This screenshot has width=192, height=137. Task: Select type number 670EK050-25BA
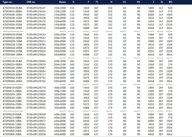12,104
